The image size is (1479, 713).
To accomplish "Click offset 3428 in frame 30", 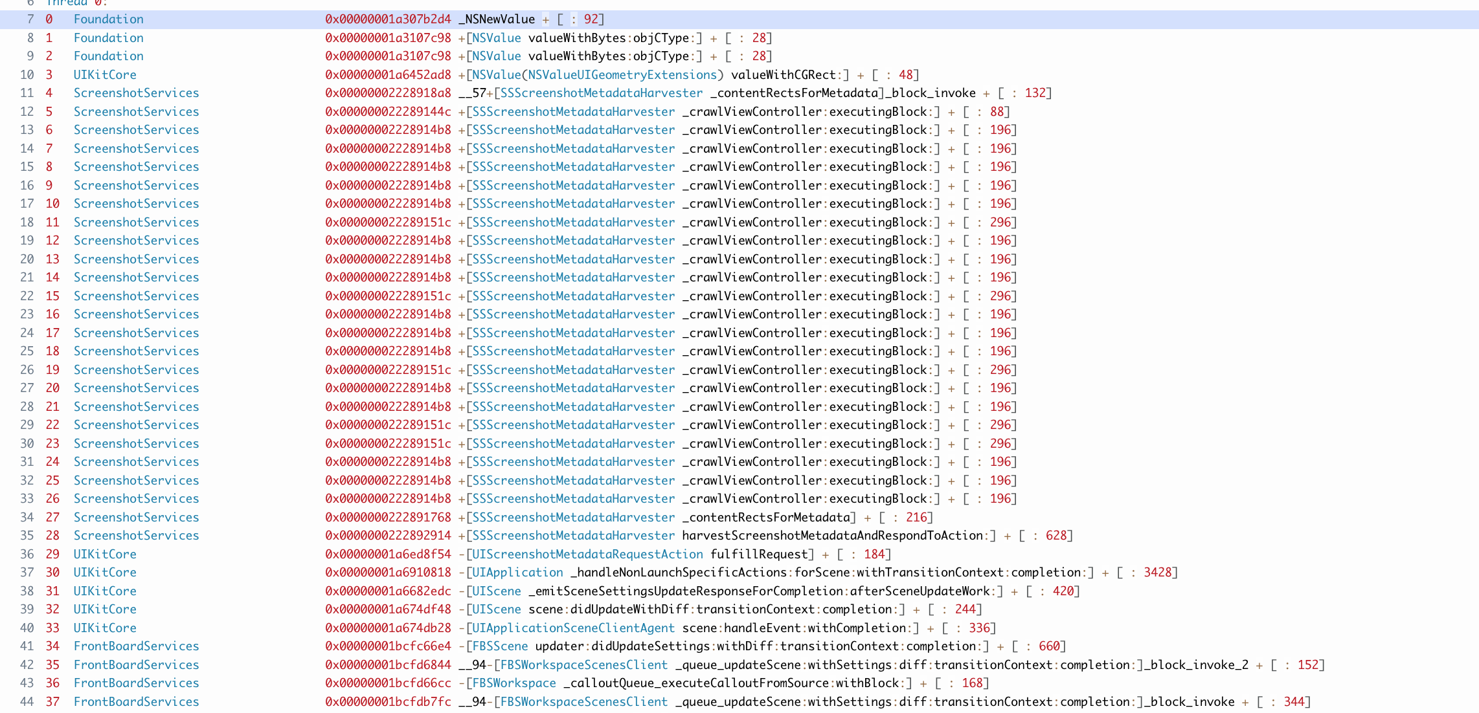I will 1158,573.
